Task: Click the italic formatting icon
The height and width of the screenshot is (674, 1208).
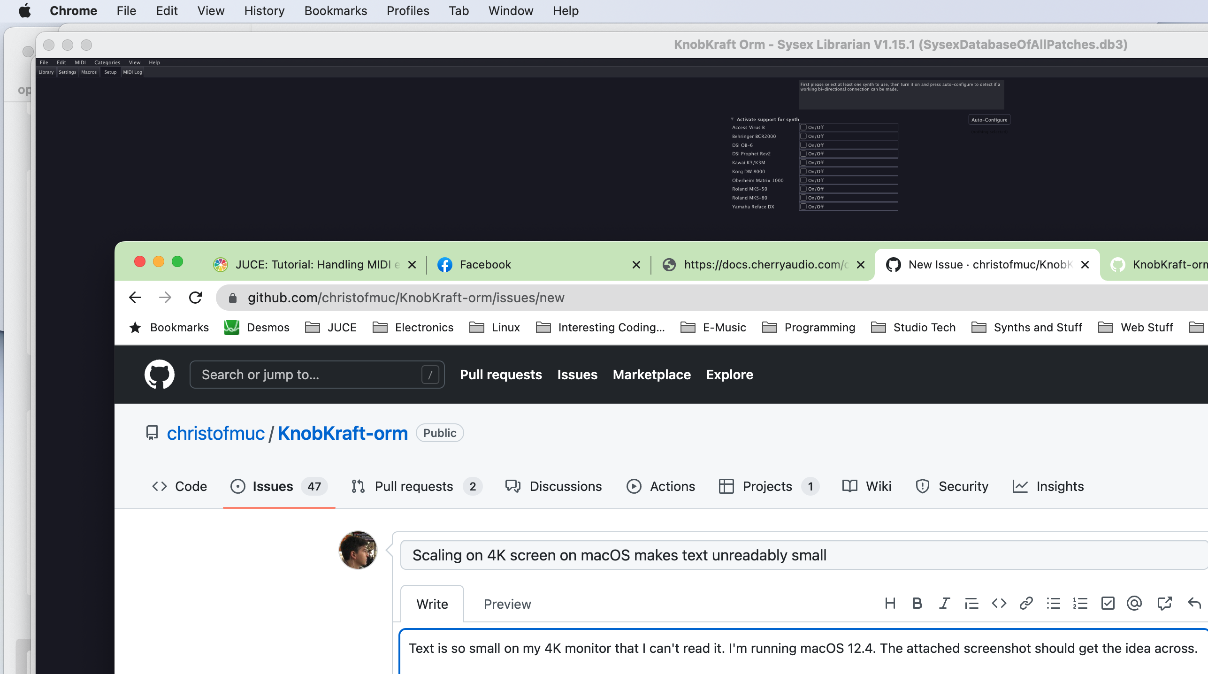Action: pyautogui.click(x=944, y=603)
